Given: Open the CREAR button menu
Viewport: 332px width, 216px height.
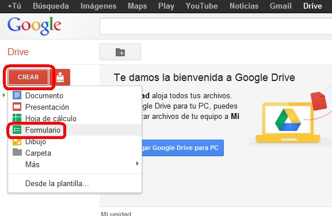Looking at the screenshot, I should click(x=28, y=77).
